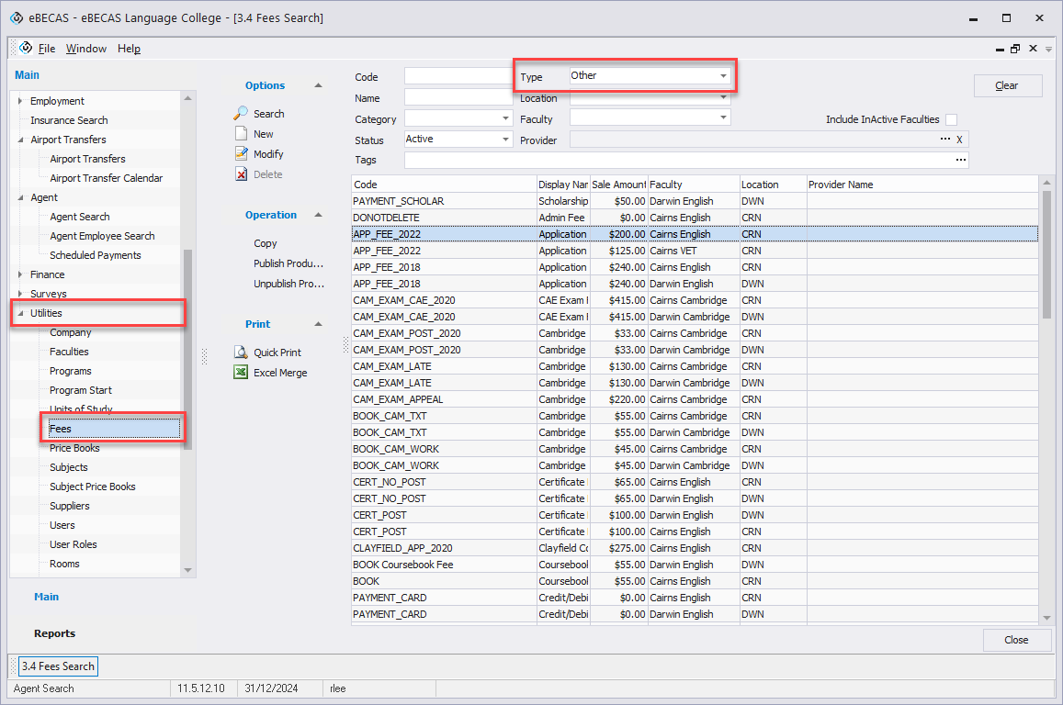
Task: Click into the Code input field
Action: [458, 76]
